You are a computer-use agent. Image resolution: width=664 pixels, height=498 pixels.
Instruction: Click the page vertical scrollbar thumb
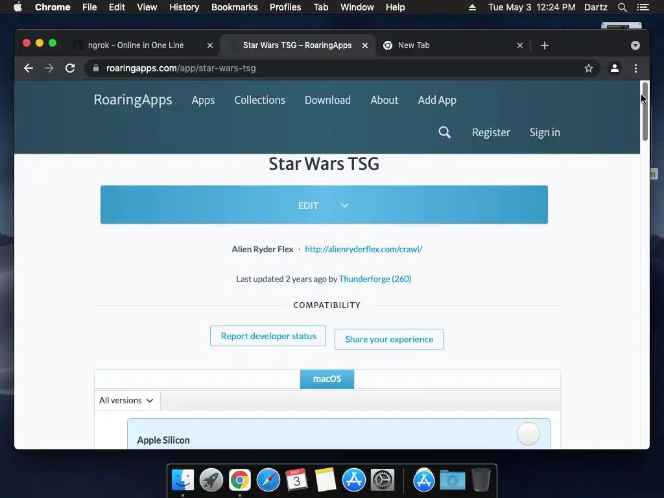pyautogui.click(x=645, y=111)
